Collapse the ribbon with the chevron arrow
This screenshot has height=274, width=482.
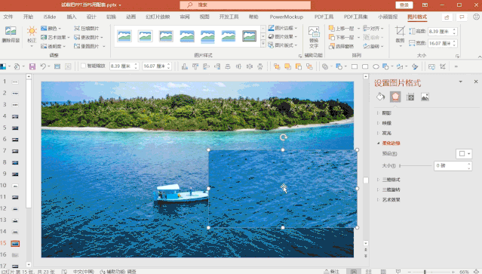click(479, 57)
